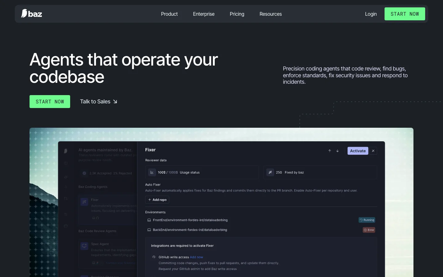Click the Running status badge
443x277 pixels.
[367, 220]
